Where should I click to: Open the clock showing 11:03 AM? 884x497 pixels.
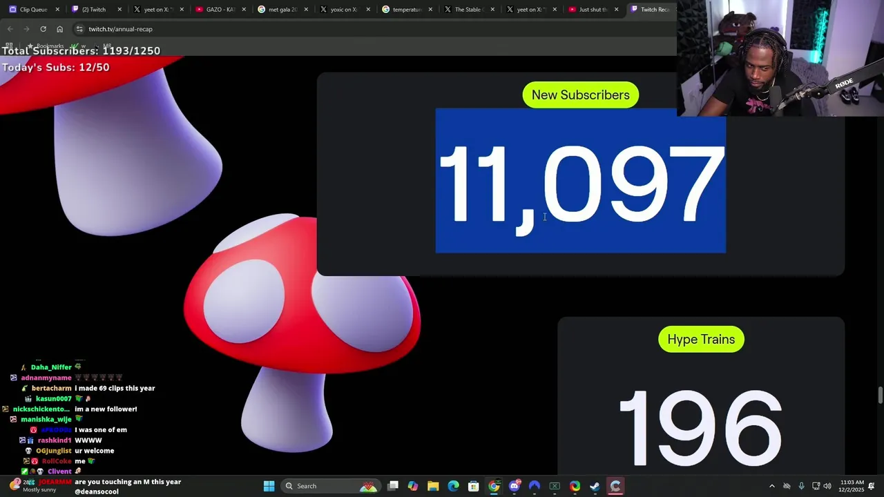852,486
